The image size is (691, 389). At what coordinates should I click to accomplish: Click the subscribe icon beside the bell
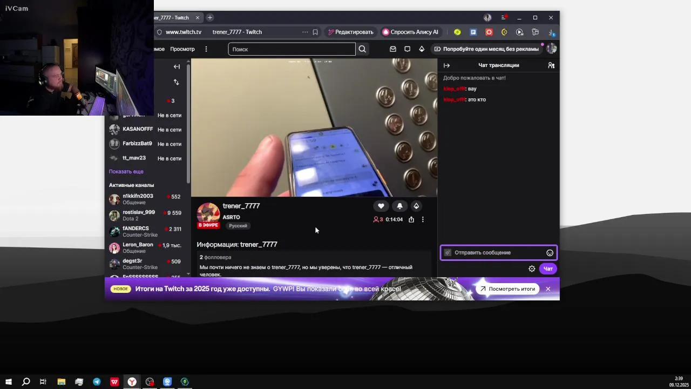coord(416,206)
